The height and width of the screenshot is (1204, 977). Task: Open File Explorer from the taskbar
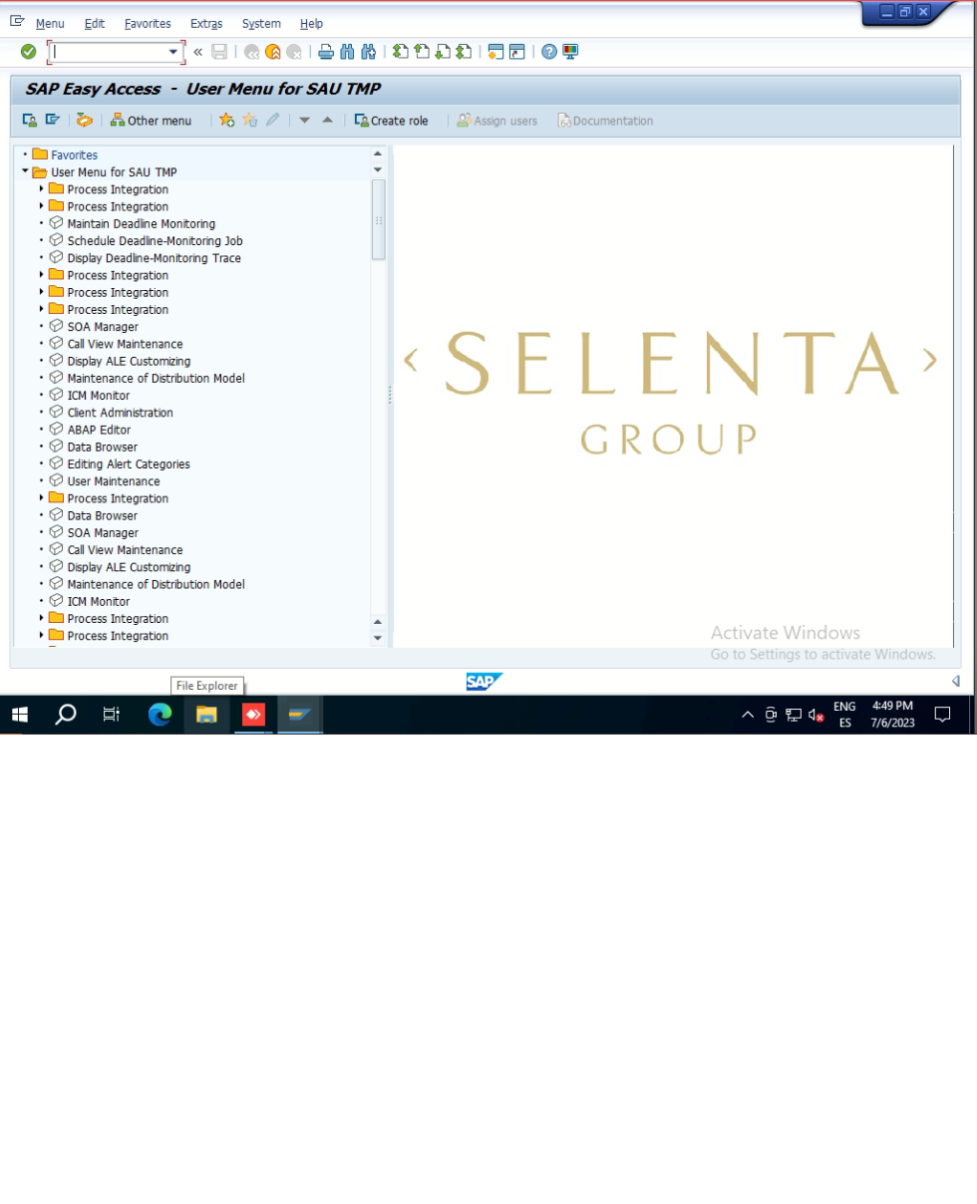click(x=206, y=715)
